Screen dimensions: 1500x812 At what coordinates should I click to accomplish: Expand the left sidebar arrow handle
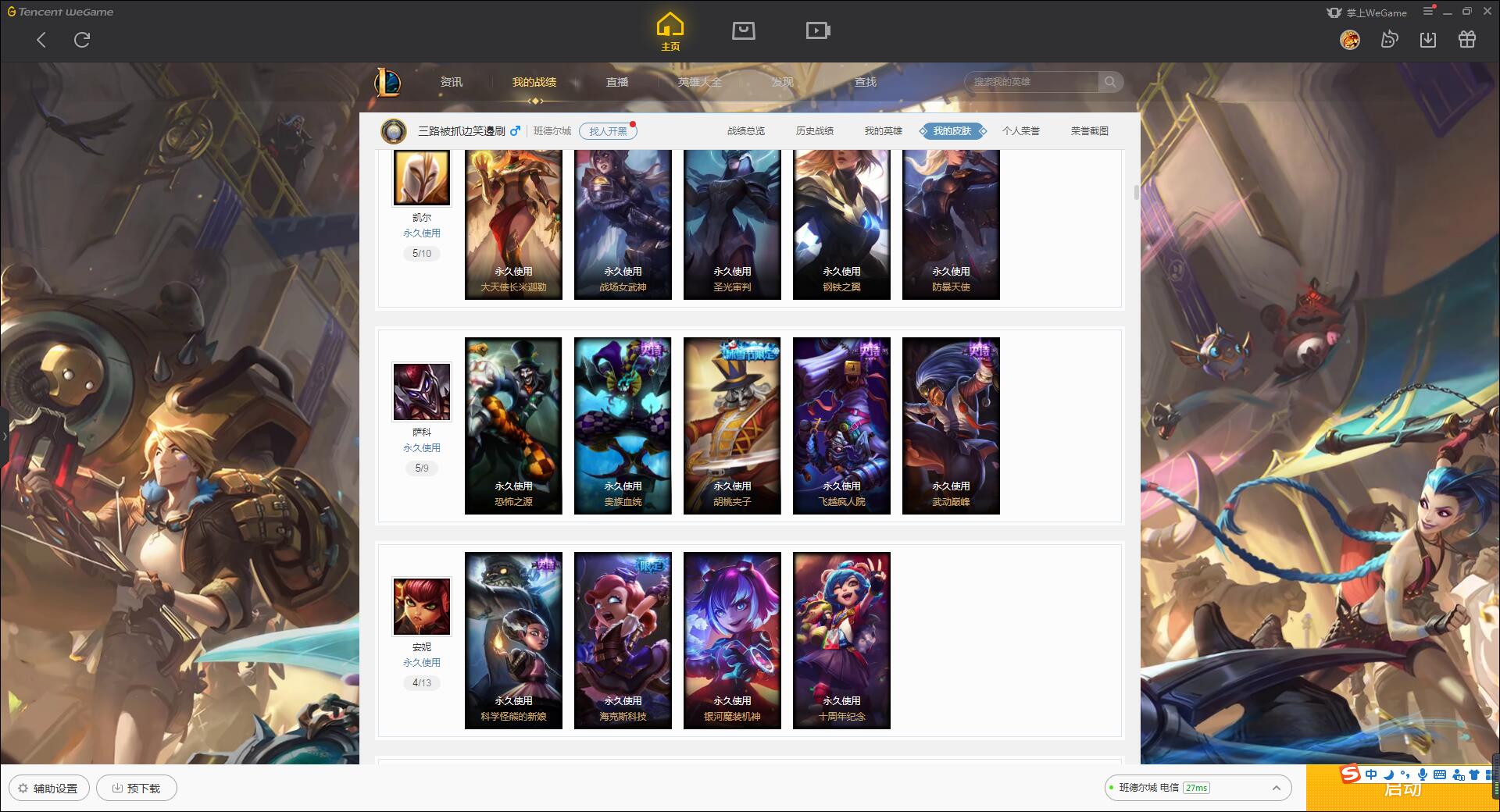[4, 435]
